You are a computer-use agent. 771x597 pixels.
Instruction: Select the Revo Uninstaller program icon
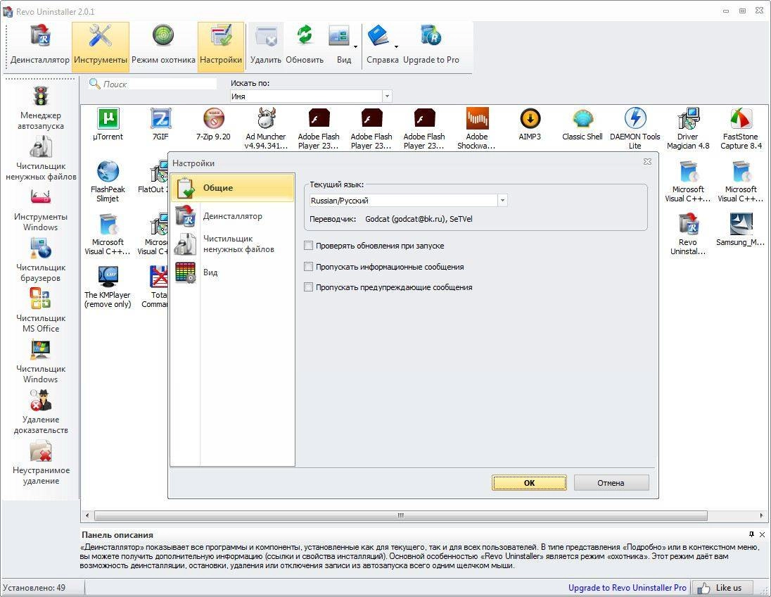[x=688, y=234]
